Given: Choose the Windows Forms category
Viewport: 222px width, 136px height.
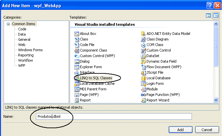Looking at the screenshot, I should pyautogui.click(x=30, y=50).
